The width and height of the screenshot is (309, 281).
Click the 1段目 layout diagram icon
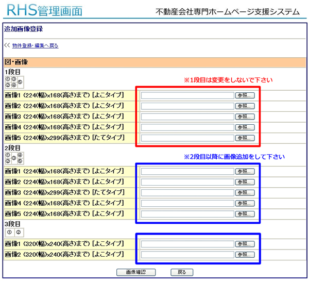pos(14,82)
